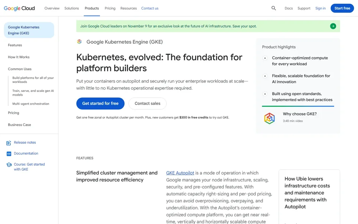Viewport: 358px width, 224px height.
Task: Click Contact us in top navigation
Action: (x=150, y=8)
